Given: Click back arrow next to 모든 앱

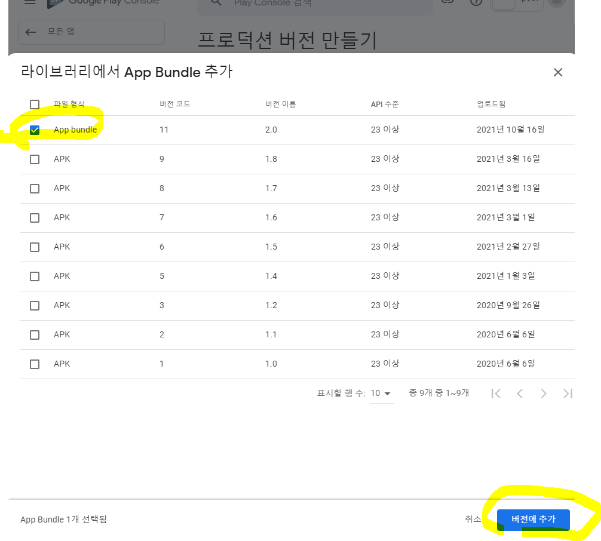Looking at the screenshot, I should 30,32.
